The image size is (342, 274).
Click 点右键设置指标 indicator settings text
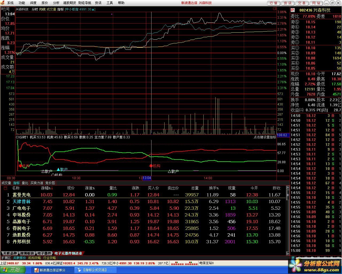pos(265,137)
